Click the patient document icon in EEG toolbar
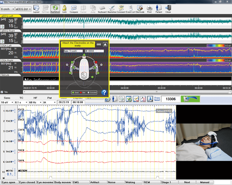Image resolution: width=232 pixels, height=185 pixels. pyautogui.click(x=115, y=99)
